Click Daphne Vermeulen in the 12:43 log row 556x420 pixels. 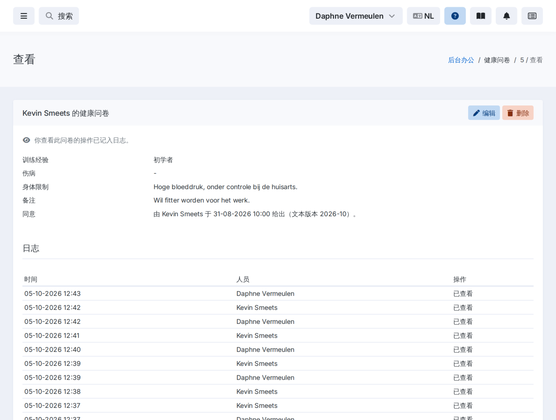(x=265, y=294)
